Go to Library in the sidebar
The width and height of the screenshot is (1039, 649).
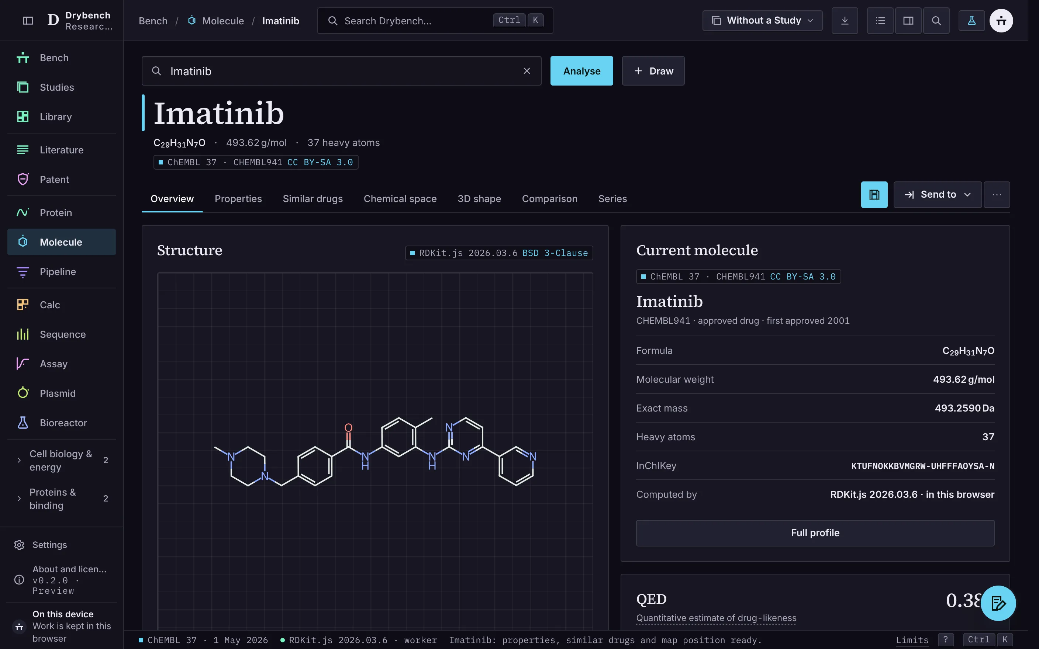(61, 117)
